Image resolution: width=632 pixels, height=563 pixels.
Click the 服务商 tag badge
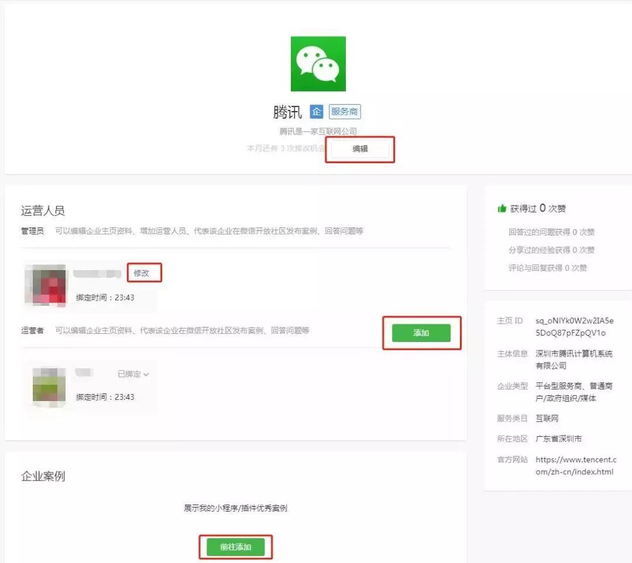(x=345, y=112)
